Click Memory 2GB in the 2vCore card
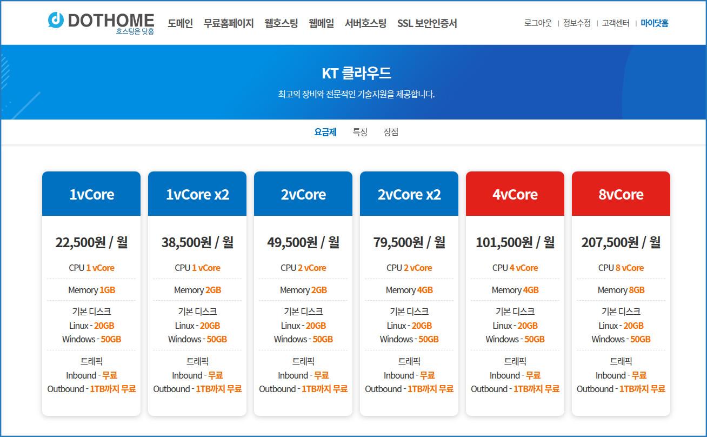The height and width of the screenshot is (437, 707). click(303, 290)
